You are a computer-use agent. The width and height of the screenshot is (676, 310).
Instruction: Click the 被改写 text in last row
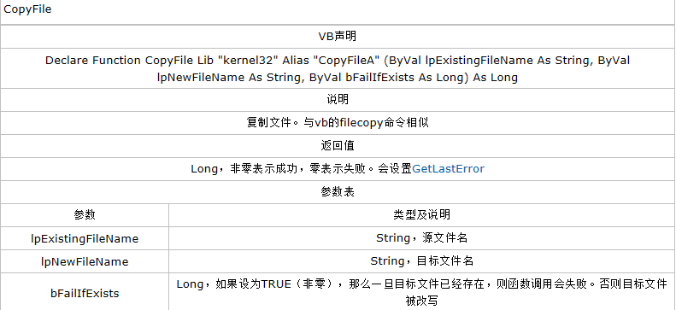[421, 301]
